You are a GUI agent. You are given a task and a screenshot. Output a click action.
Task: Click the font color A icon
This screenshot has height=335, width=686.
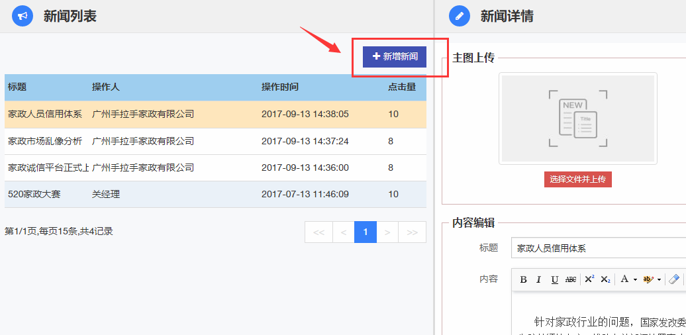pyautogui.click(x=624, y=279)
